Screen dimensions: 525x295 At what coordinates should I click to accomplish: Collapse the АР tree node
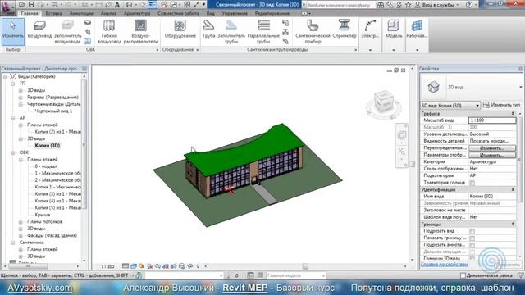[x=13, y=118]
